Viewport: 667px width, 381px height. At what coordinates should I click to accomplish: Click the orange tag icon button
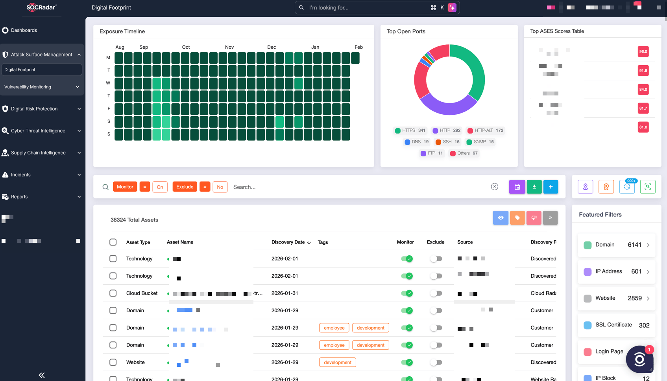click(517, 218)
